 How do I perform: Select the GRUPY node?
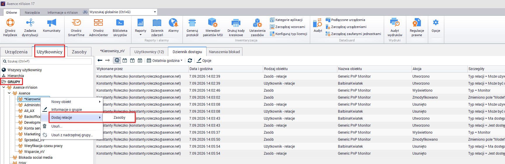click(12, 82)
